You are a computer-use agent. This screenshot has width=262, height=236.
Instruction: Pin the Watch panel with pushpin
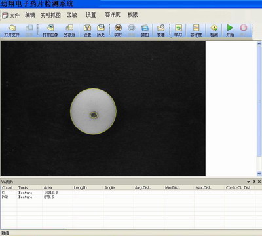254,182
